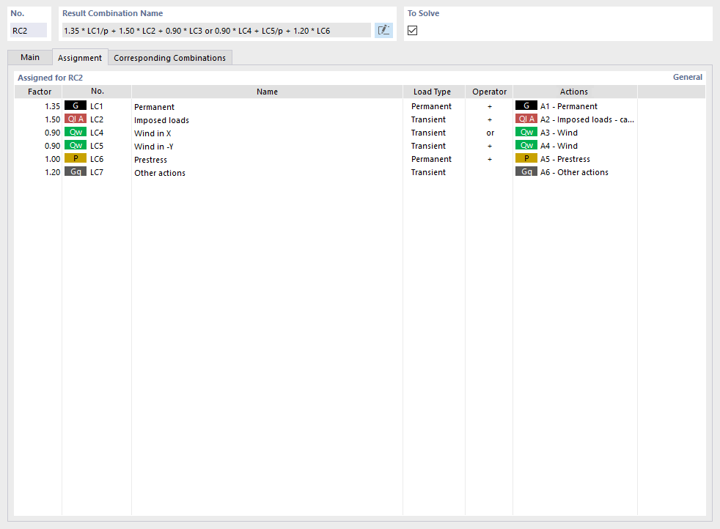Image resolution: width=720 pixels, height=529 pixels.
Task: Select the Result Combination Name text field
Action: [220, 29]
